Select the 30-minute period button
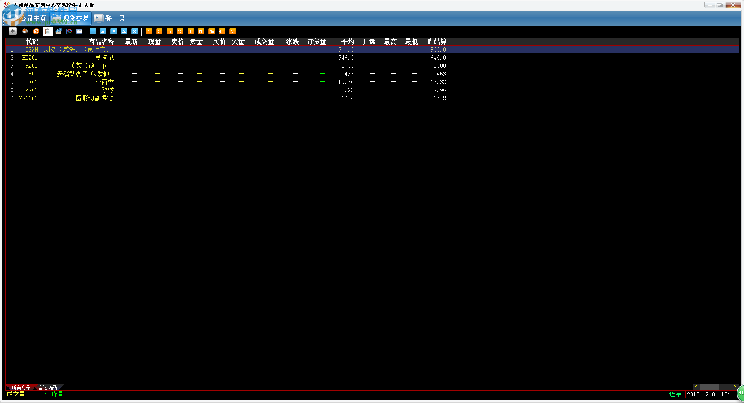The height and width of the screenshot is (403, 744). [x=191, y=31]
